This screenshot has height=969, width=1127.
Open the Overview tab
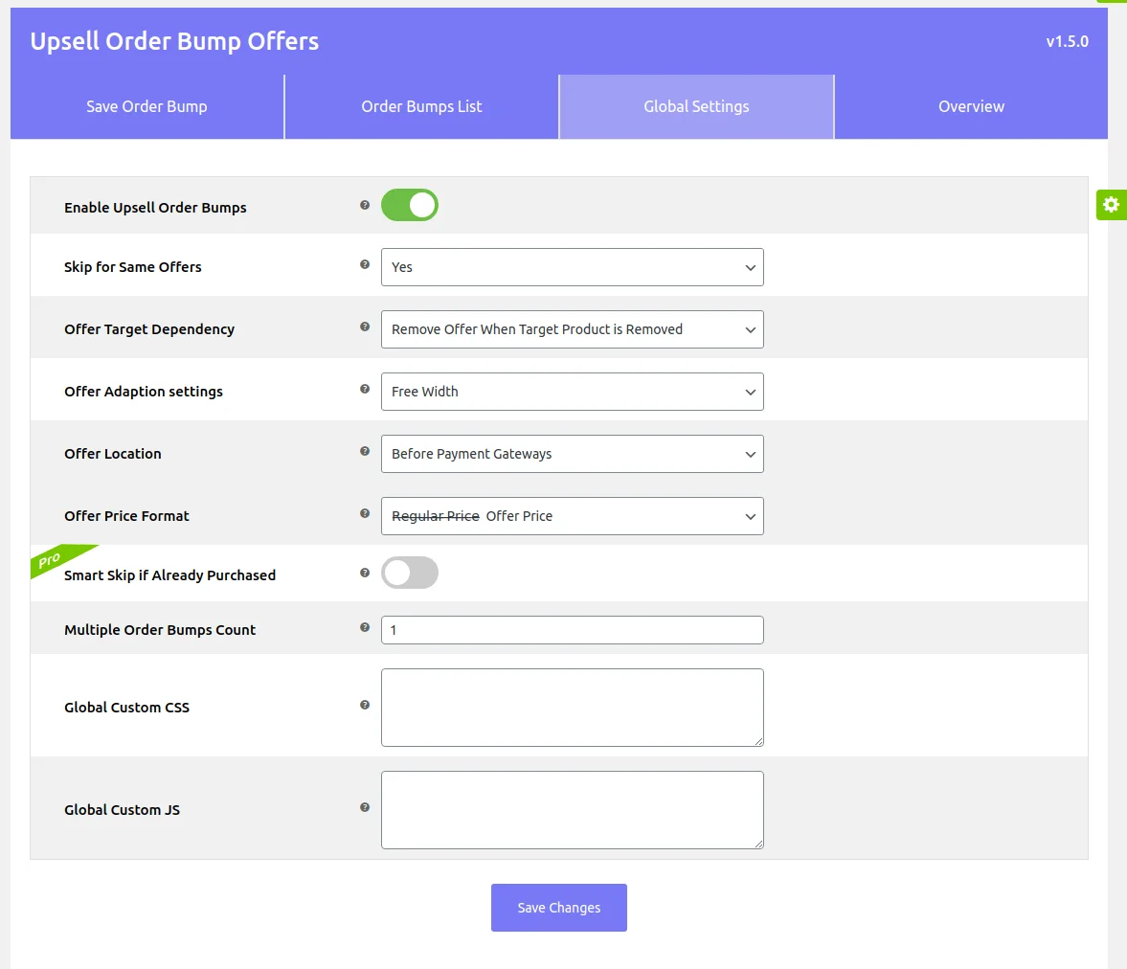click(971, 106)
